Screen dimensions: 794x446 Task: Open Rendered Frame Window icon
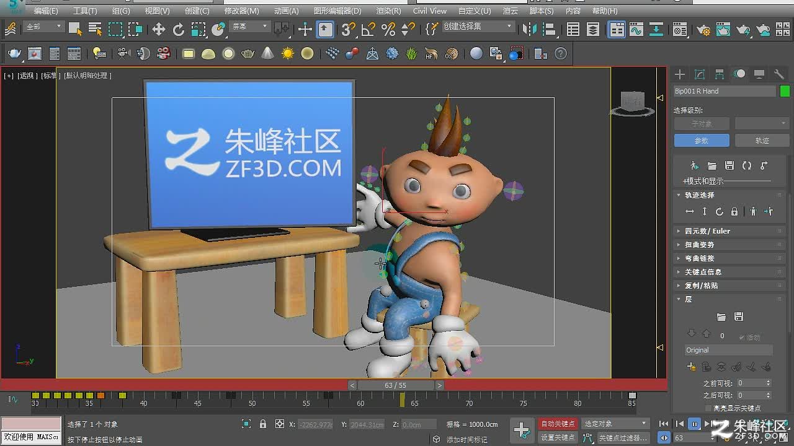[x=723, y=29]
